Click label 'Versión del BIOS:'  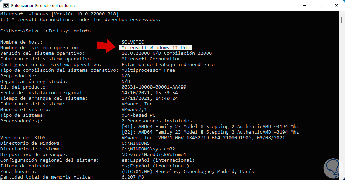(x=24, y=138)
